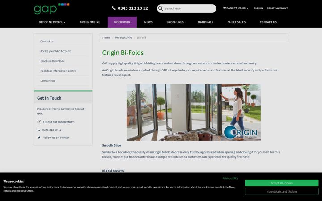Click the basket cart icon

(x=224, y=8)
